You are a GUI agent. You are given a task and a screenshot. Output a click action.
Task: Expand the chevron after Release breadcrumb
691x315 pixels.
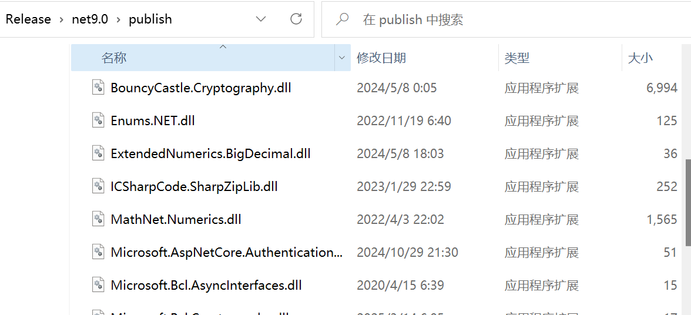click(61, 19)
